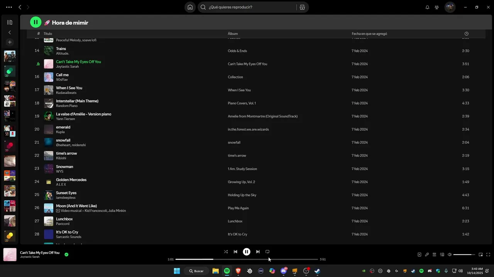Screen dimensions: 494x277
Task: Select the track Snowman
Action: pos(64,167)
